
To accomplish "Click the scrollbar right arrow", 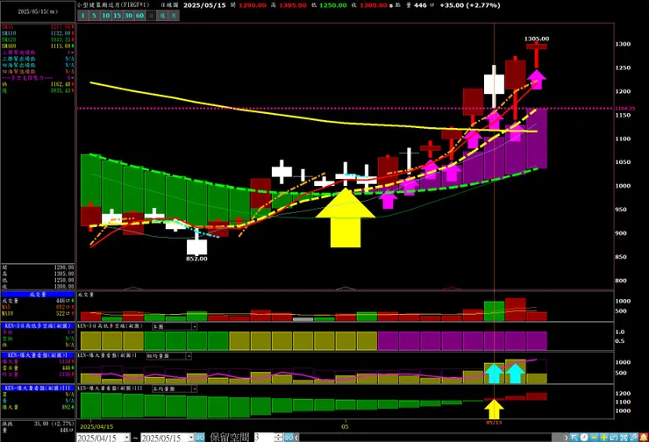I will click(x=567, y=438).
